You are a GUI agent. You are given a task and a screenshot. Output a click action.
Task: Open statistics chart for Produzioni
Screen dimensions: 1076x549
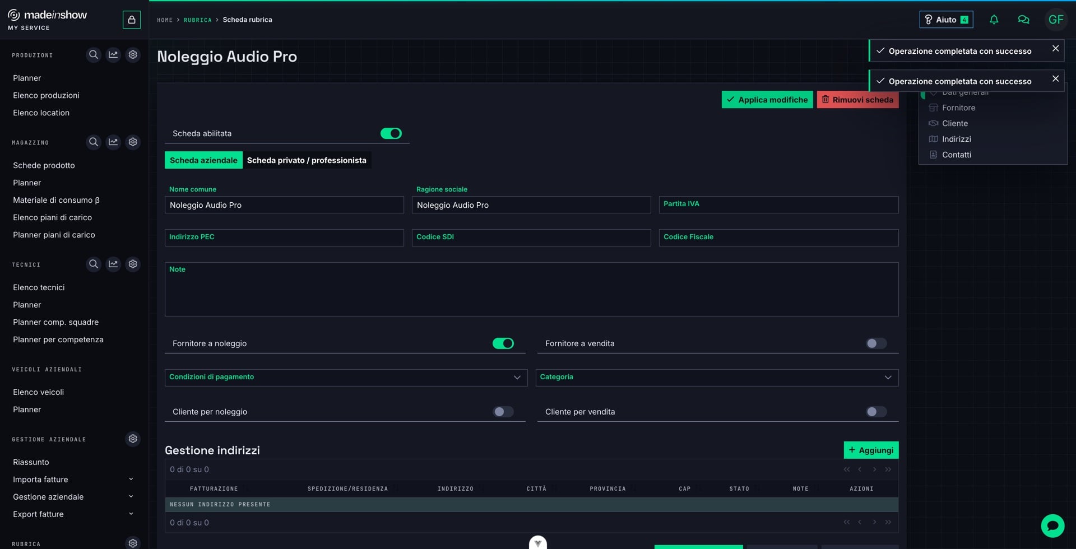[x=113, y=55]
